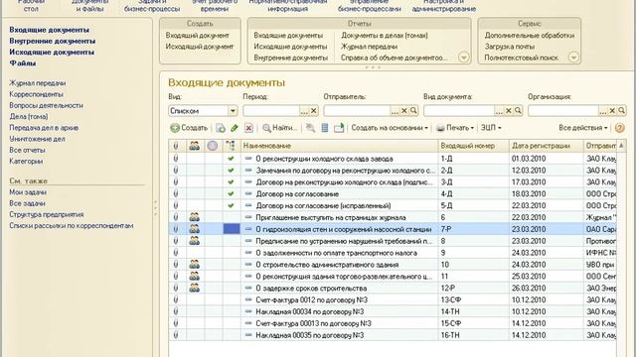The image size is (636, 357).
Task: Open Вид документа selection with ellipsis button
Action: click(x=499, y=110)
